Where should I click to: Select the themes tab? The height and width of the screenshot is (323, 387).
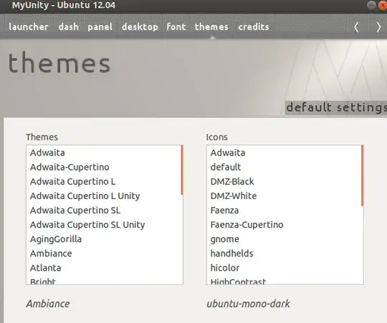tap(211, 26)
